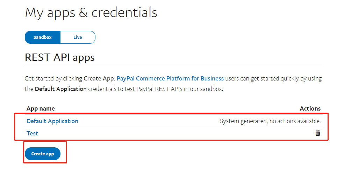
Task: Click the App name column header
Action: 41,108
